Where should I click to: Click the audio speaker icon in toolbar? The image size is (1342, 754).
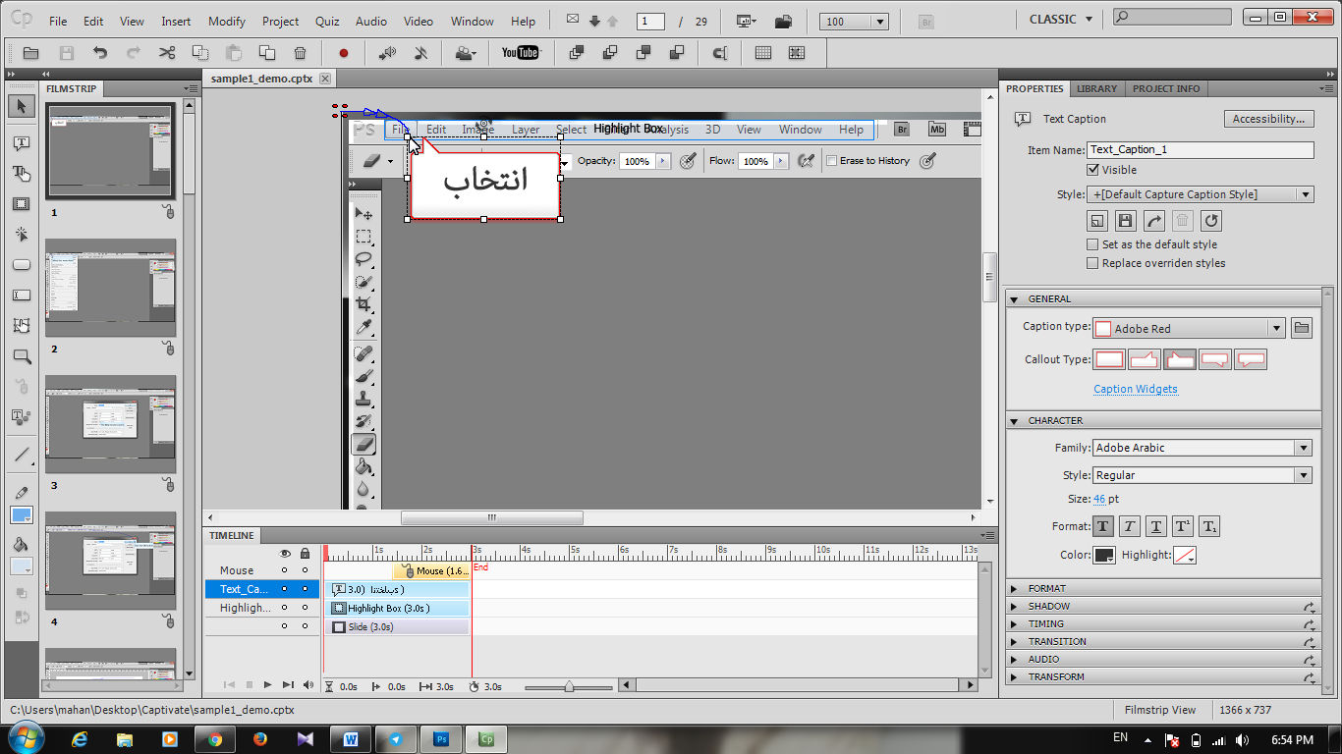point(387,53)
